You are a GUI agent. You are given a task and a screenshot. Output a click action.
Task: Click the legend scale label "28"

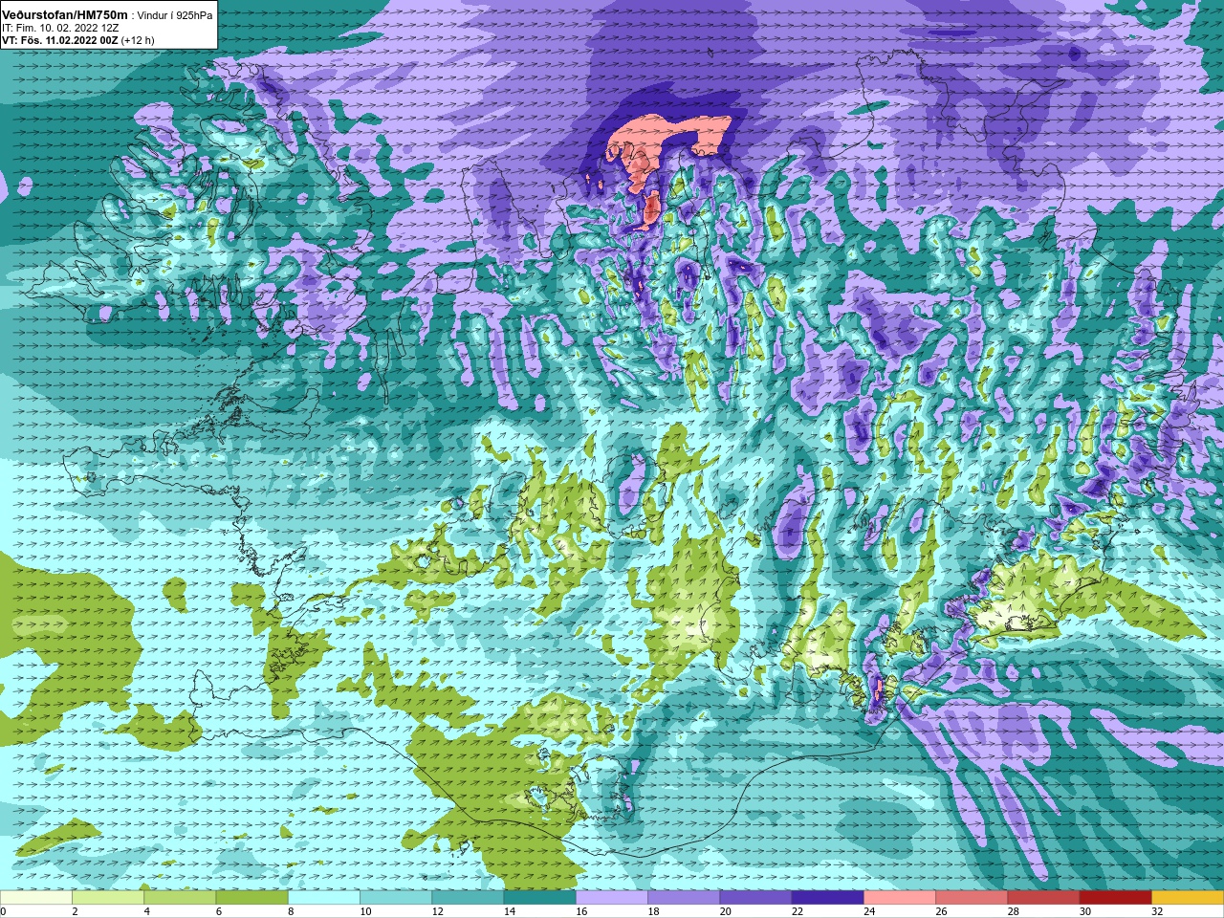point(1014,911)
